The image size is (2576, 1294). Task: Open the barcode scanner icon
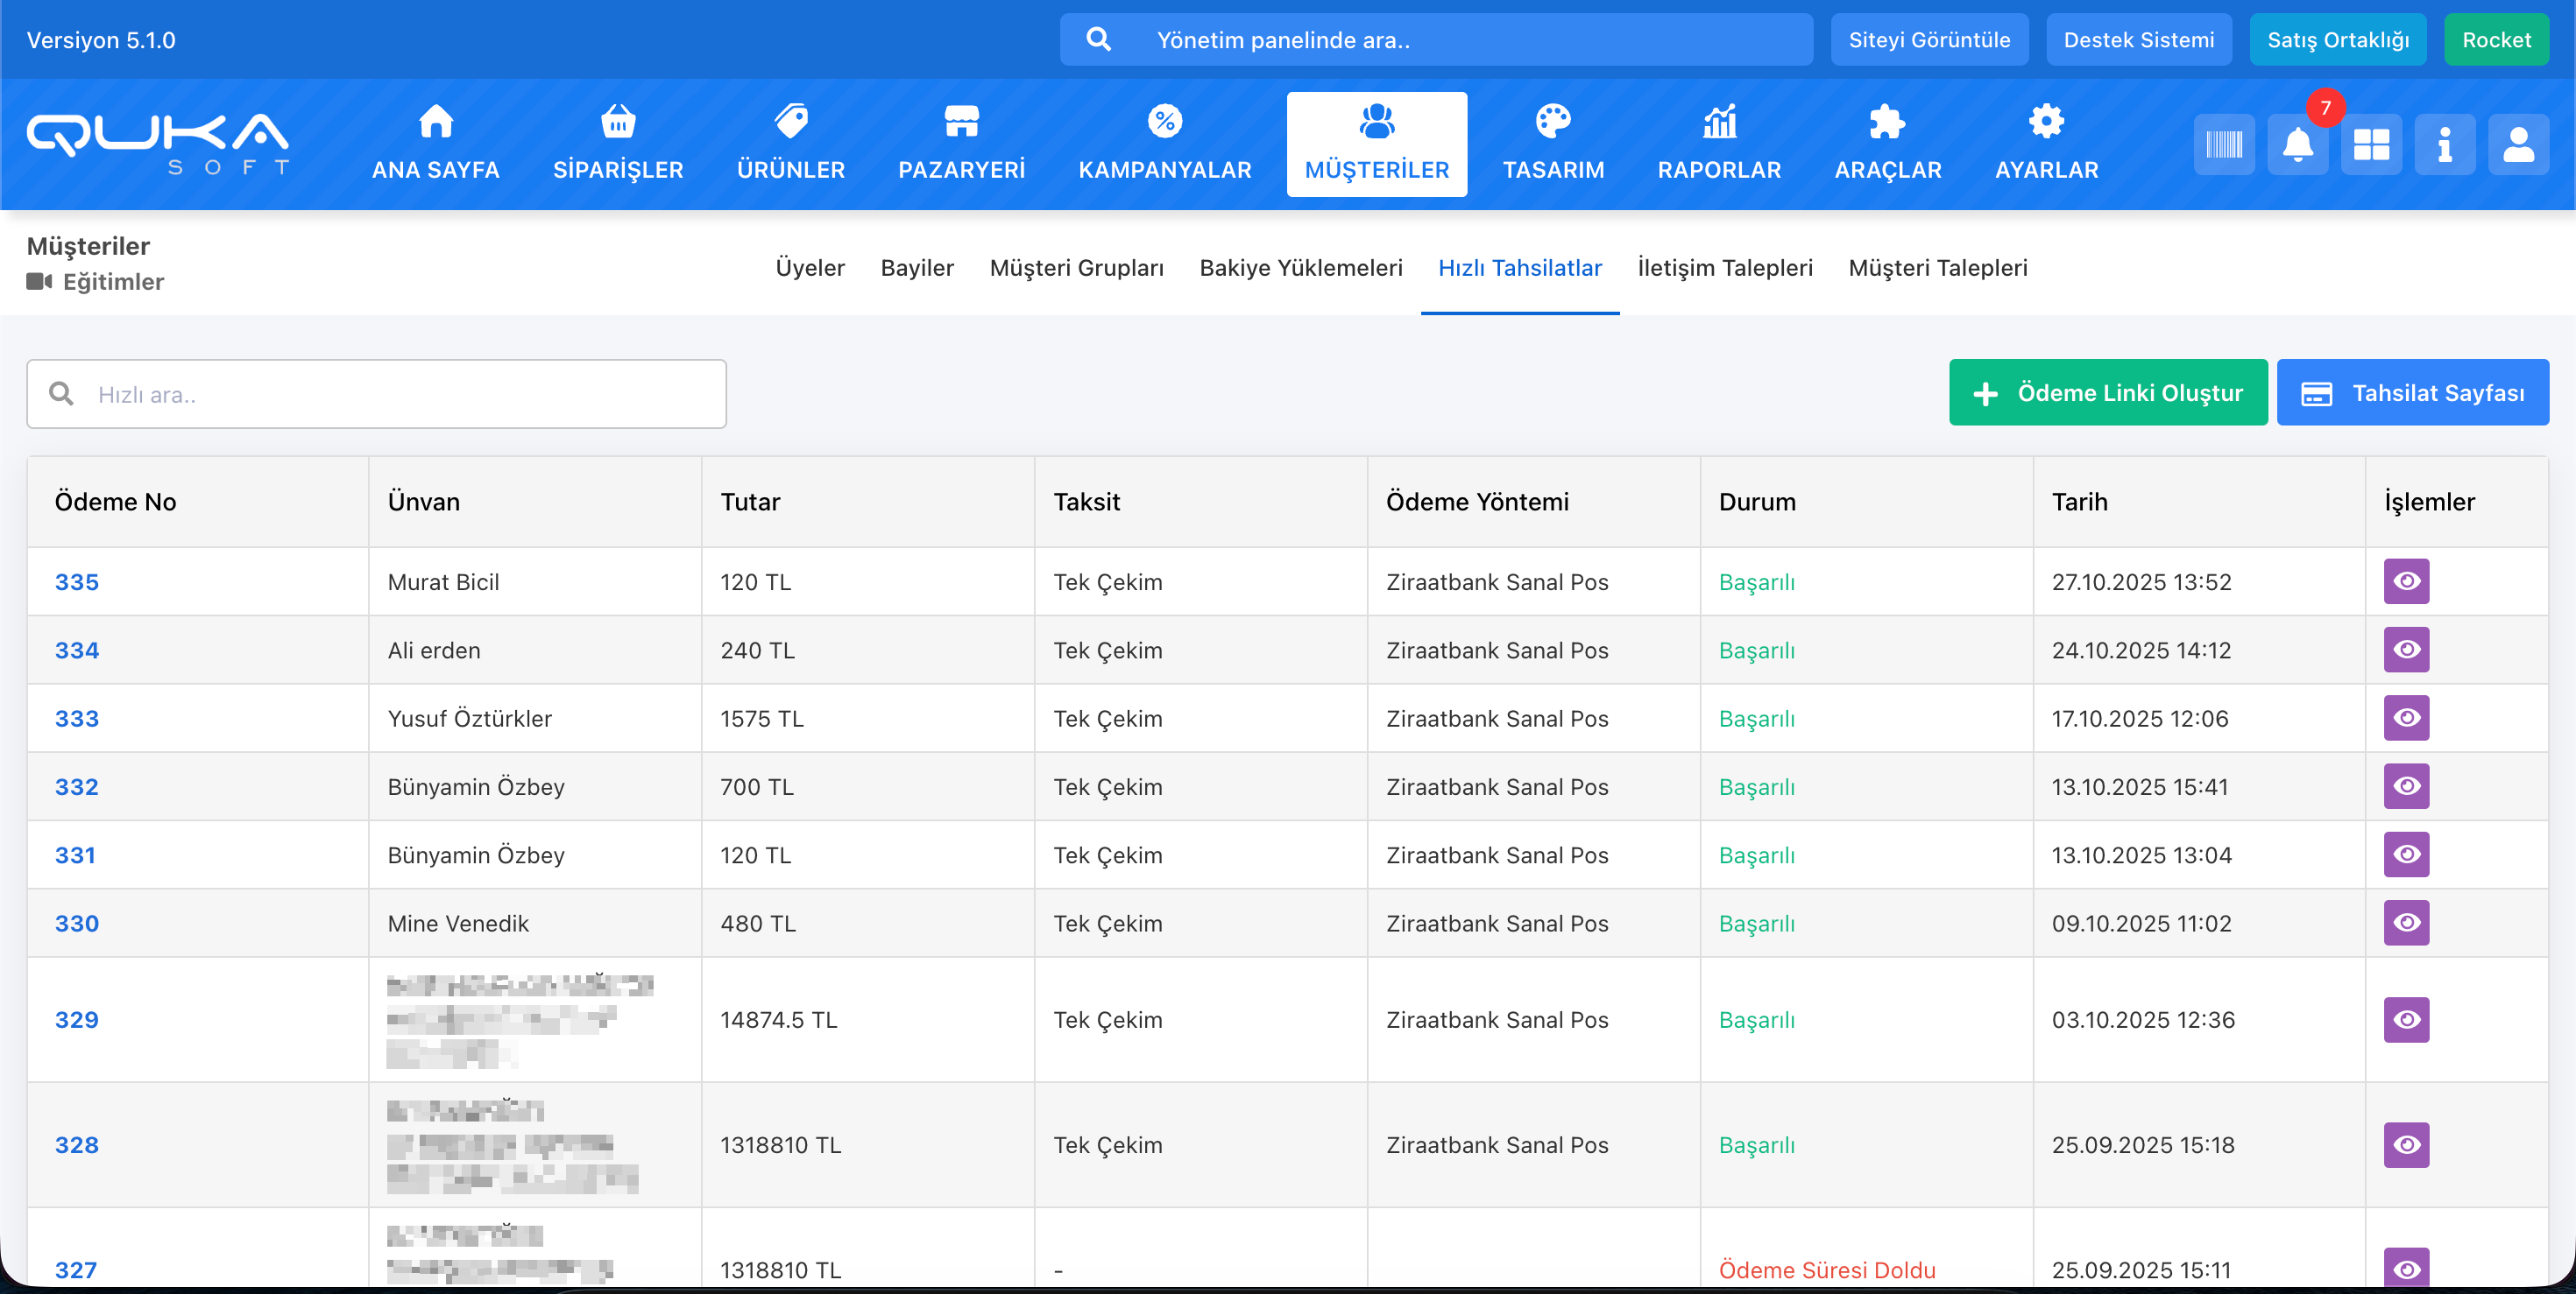click(2223, 144)
